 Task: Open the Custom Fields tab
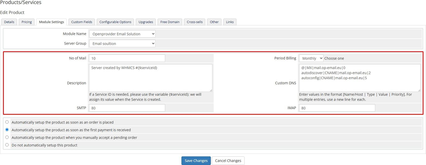[x=82, y=22]
